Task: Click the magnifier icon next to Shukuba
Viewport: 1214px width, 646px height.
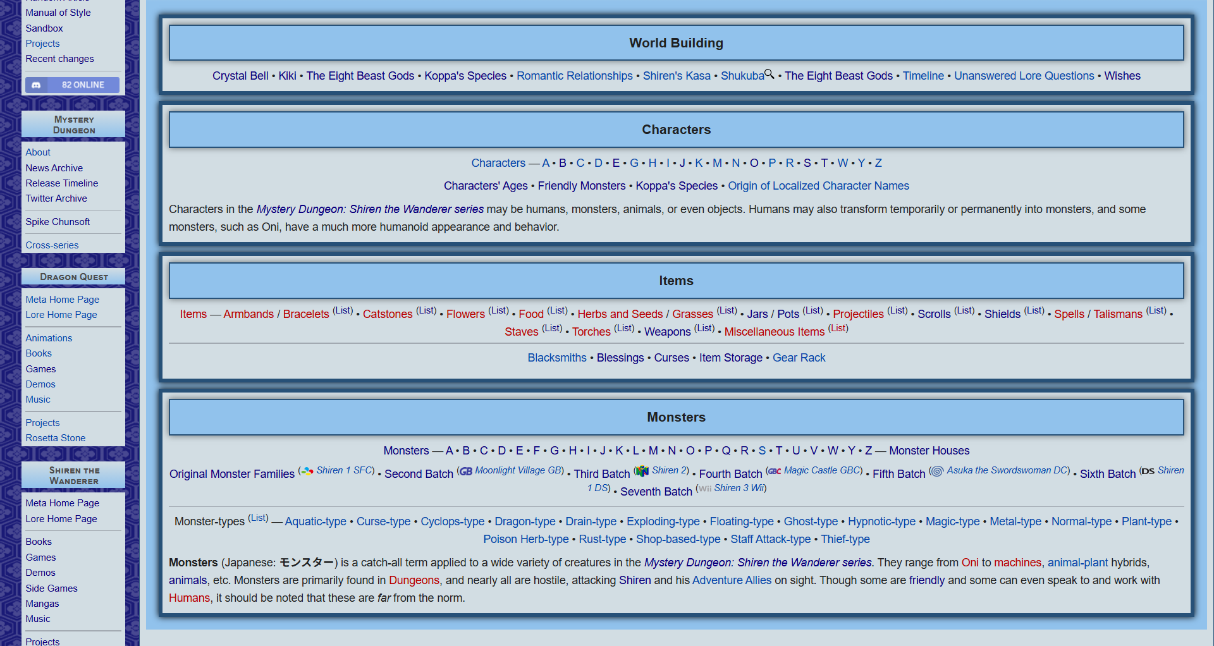Action: click(769, 74)
